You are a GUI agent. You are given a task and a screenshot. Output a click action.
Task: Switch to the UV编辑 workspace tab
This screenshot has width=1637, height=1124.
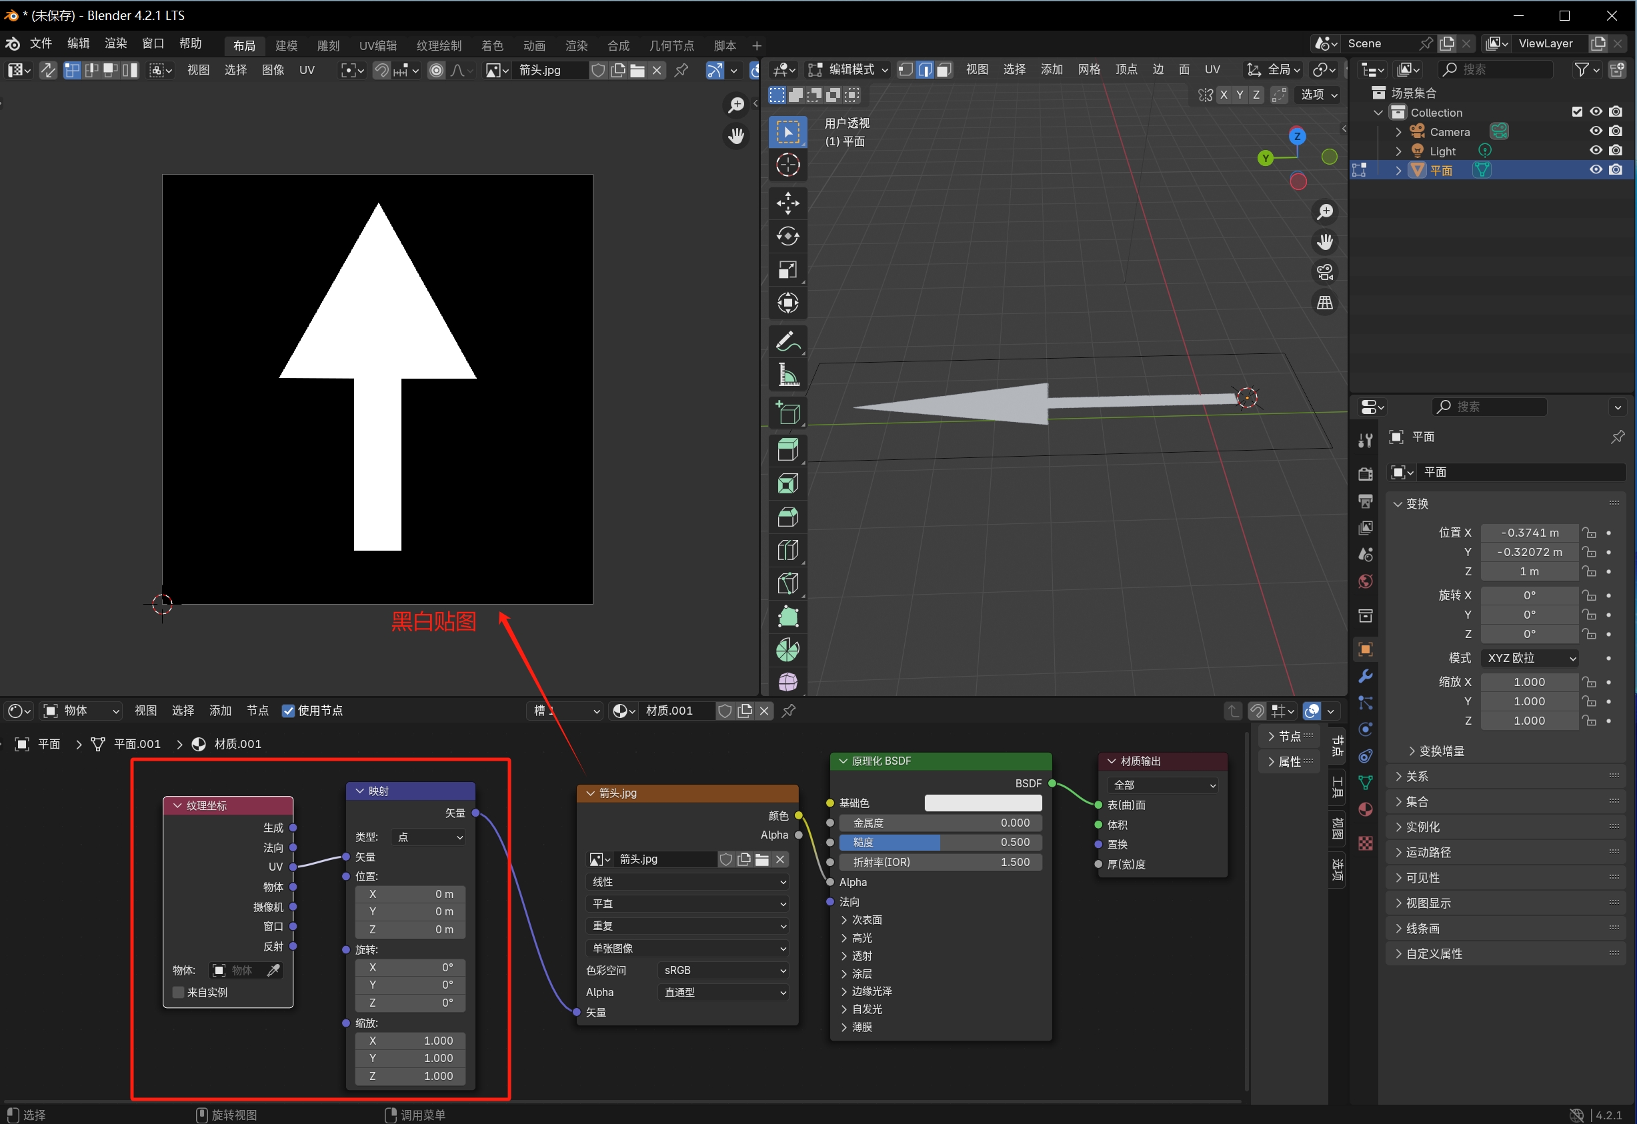[377, 46]
